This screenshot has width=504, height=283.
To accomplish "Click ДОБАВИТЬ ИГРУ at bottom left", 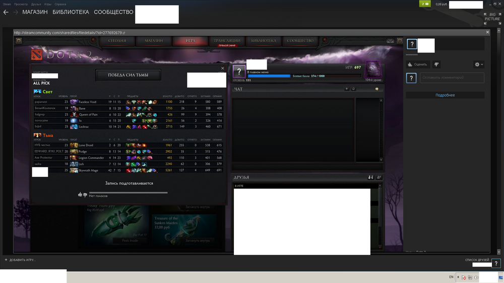I will (x=20, y=260).
